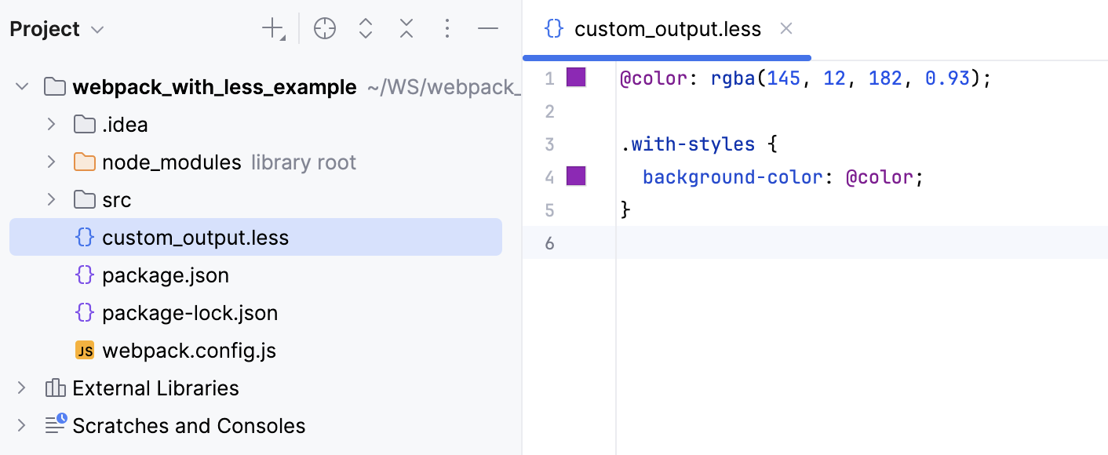Open package.json from the project tree

165,275
